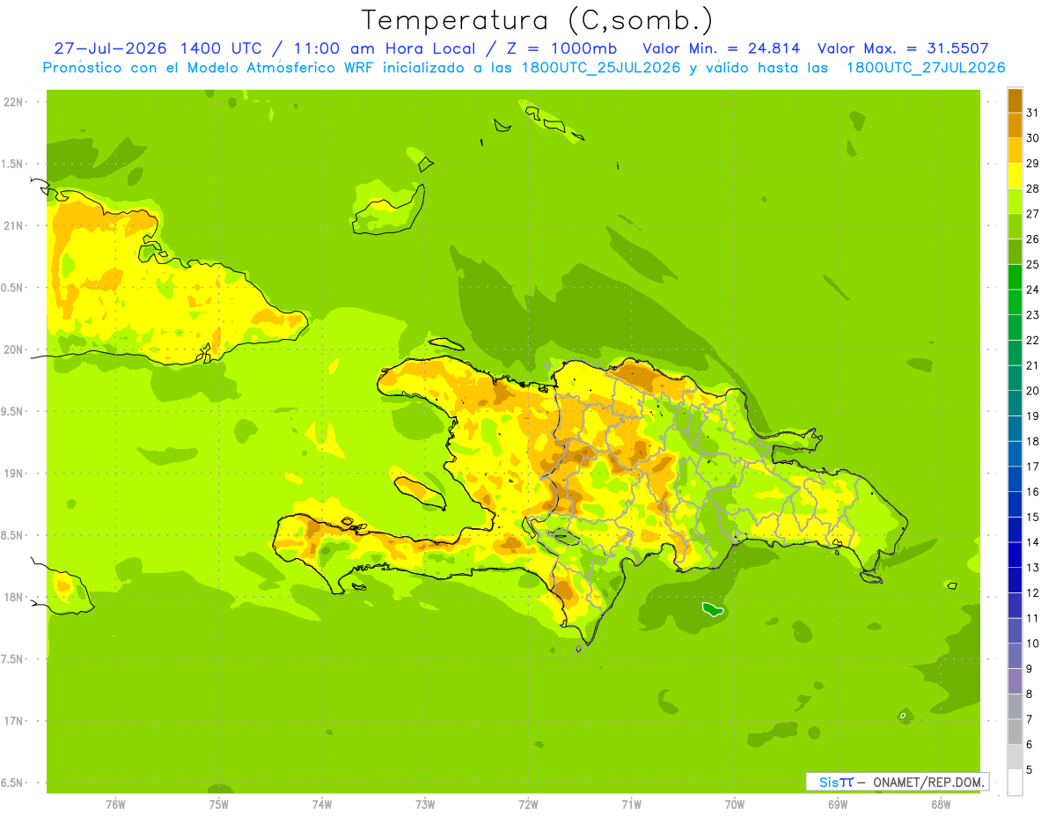Pick the blue swatch between 15 and 16
This screenshot has width=1056, height=816.
pos(1015,504)
